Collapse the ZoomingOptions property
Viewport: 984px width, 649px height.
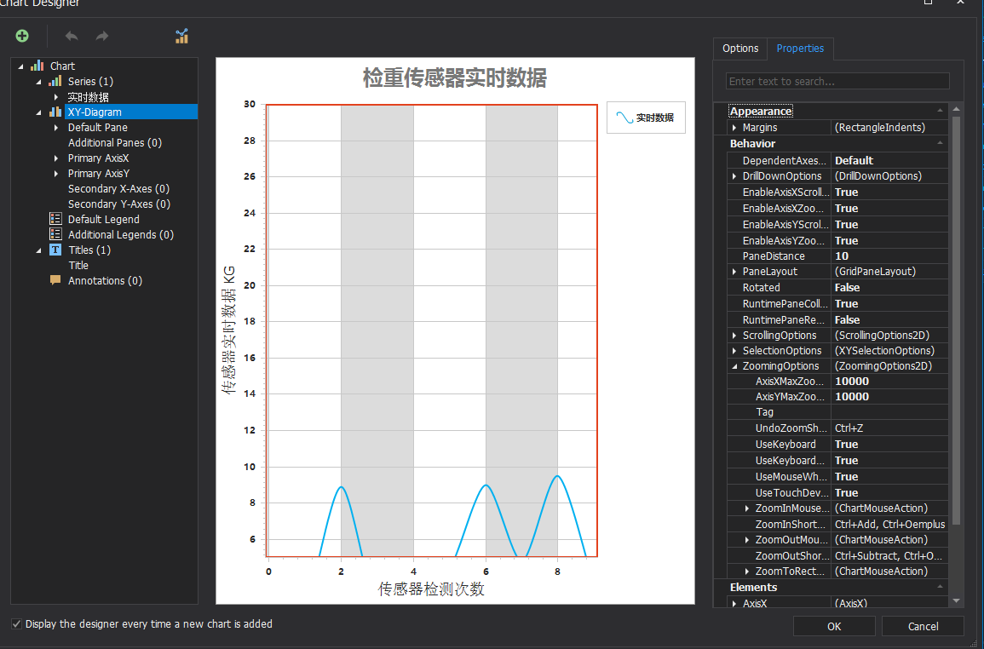[734, 366]
